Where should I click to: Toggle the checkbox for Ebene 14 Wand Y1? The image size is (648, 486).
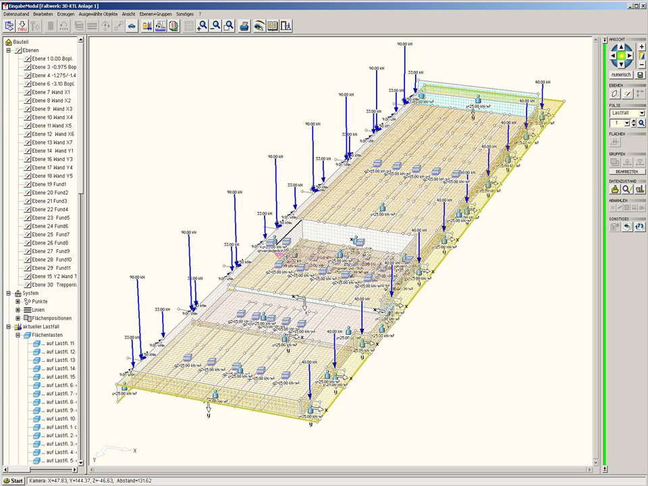[28, 151]
